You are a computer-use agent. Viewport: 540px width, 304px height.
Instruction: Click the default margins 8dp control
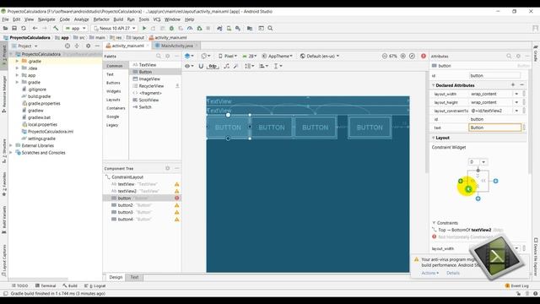click(x=213, y=66)
